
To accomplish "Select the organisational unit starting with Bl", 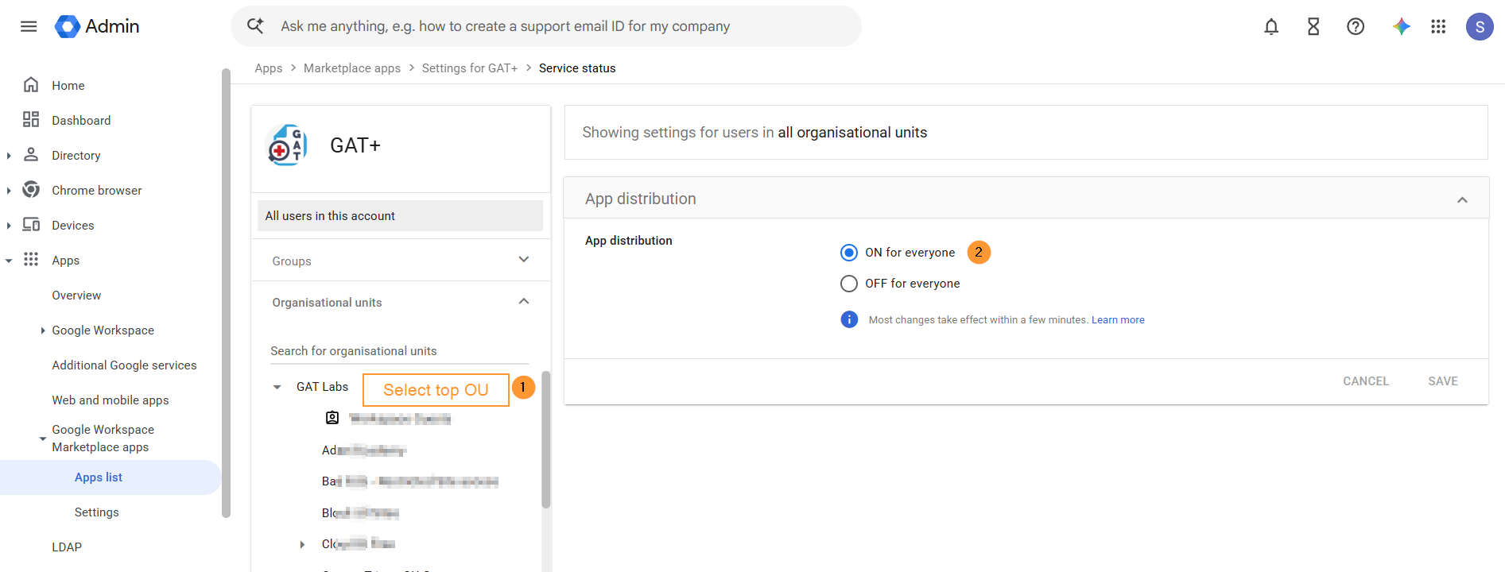I will click(x=360, y=513).
